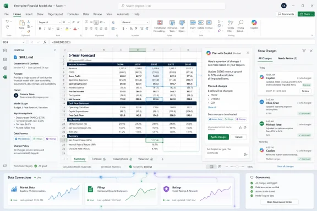Toggle bold formatting

(40, 29)
